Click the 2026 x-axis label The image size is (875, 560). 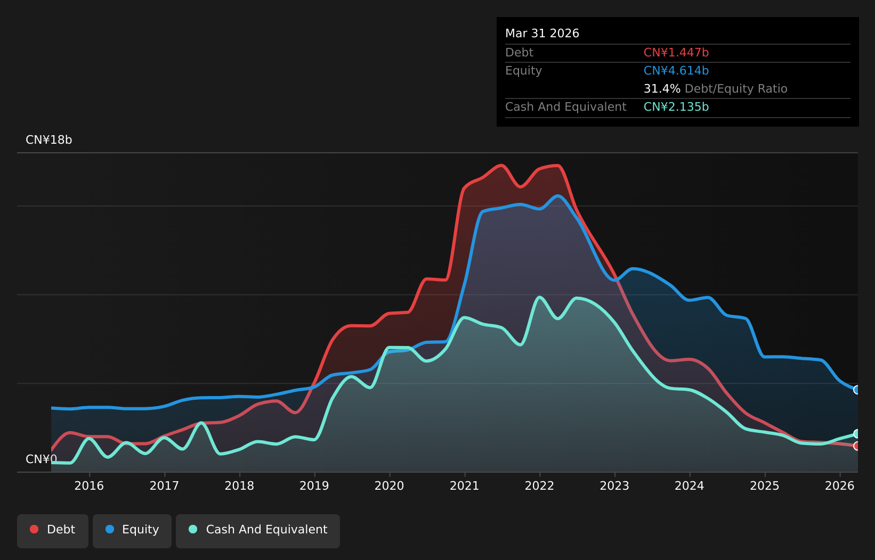click(840, 485)
